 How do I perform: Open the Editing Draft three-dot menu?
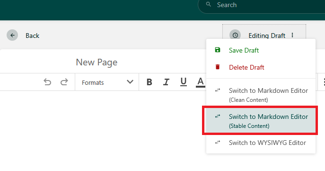(x=292, y=35)
